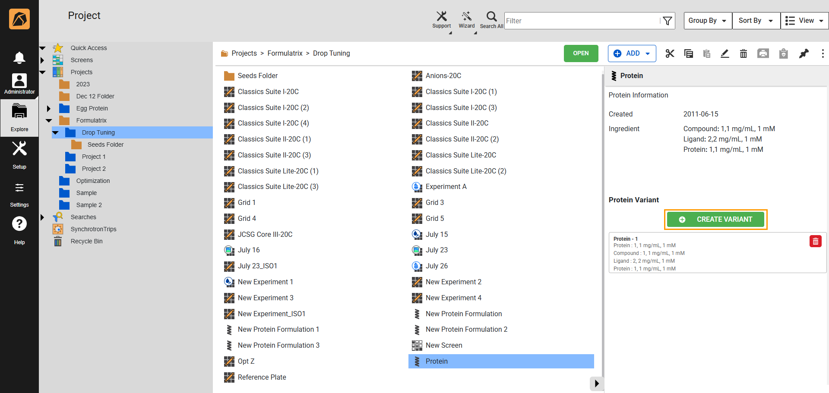Click the Print icon in toolbar
Viewport: 829px width, 393px height.
click(x=763, y=53)
